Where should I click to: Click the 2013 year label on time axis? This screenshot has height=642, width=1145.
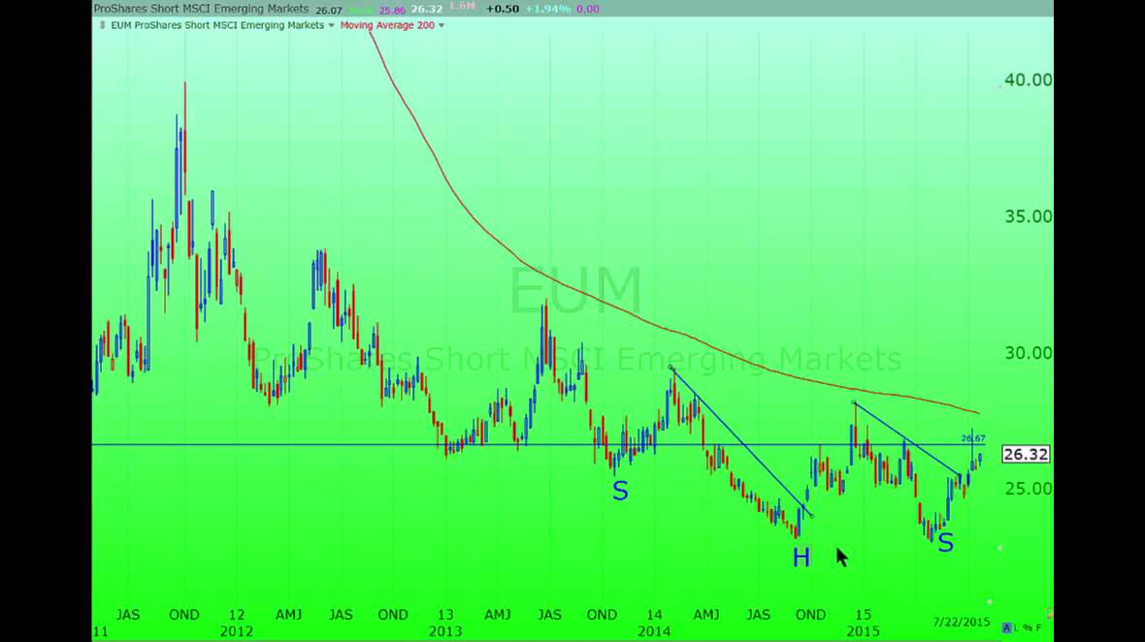[445, 631]
